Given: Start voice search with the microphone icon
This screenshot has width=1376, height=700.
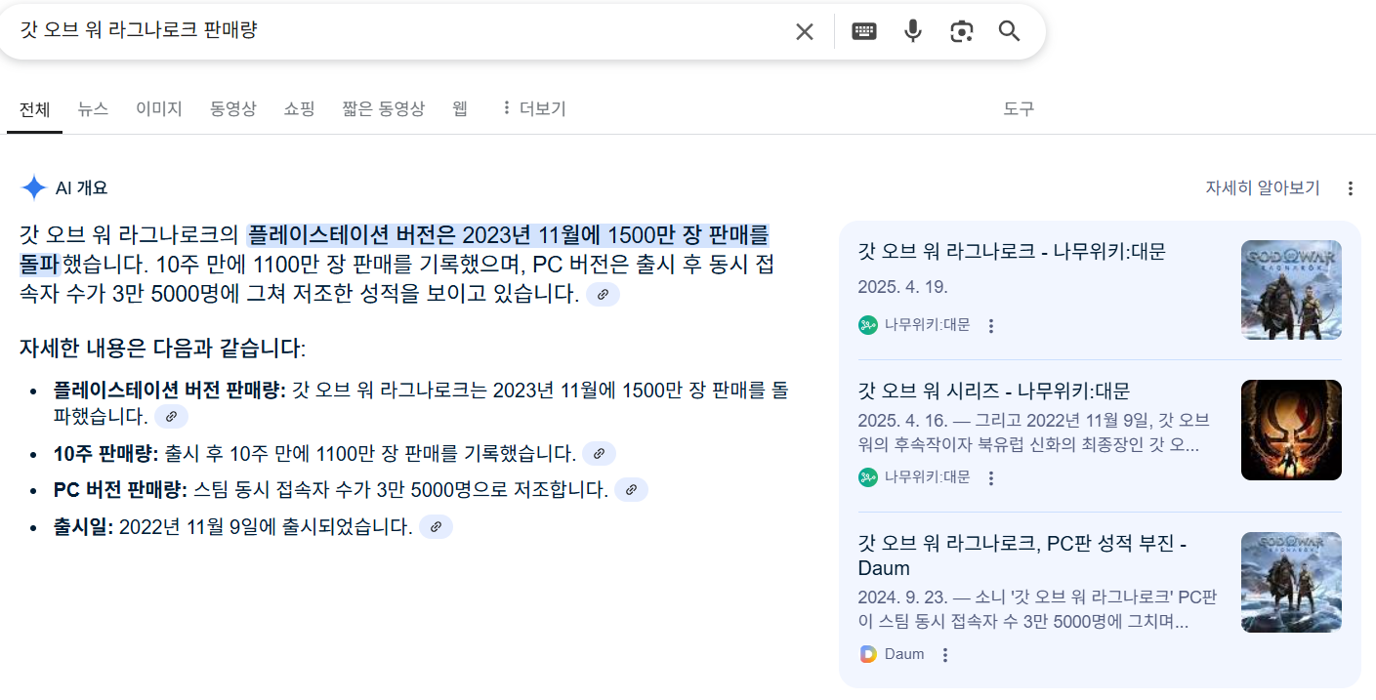Looking at the screenshot, I should (x=913, y=31).
